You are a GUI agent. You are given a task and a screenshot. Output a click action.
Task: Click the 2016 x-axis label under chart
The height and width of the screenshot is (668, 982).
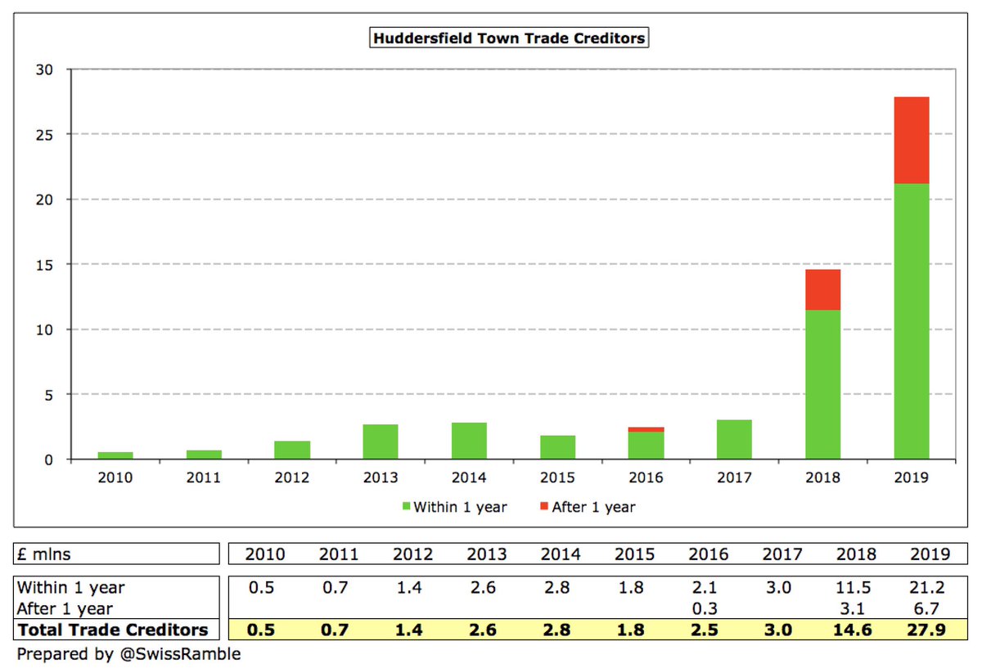(x=646, y=477)
